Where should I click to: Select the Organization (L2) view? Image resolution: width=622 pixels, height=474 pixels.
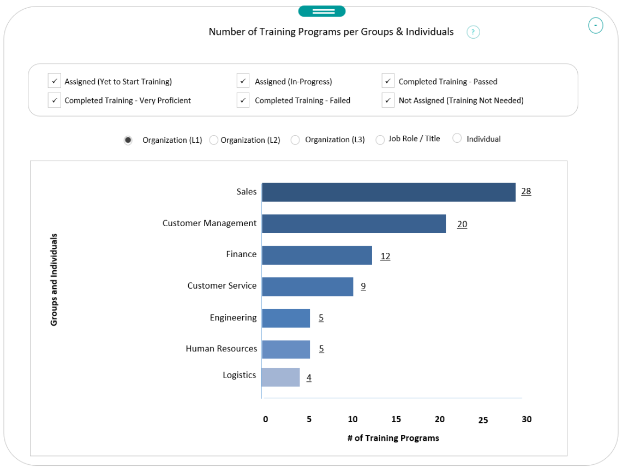click(213, 139)
